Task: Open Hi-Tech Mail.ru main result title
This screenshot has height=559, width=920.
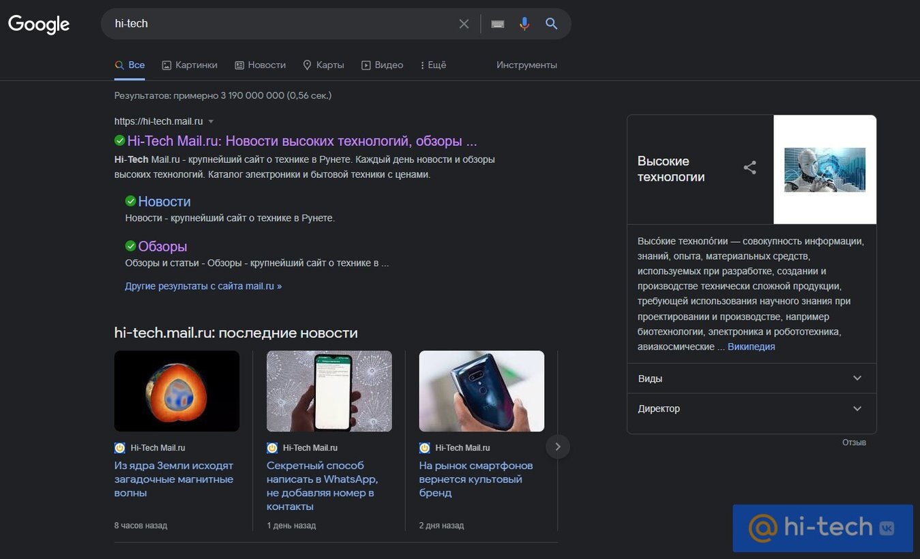Action: click(x=302, y=141)
